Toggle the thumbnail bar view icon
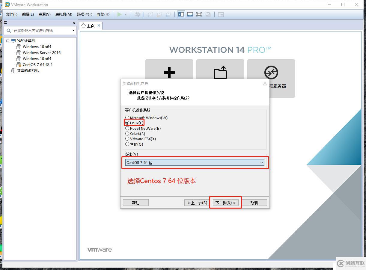 [190, 14]
